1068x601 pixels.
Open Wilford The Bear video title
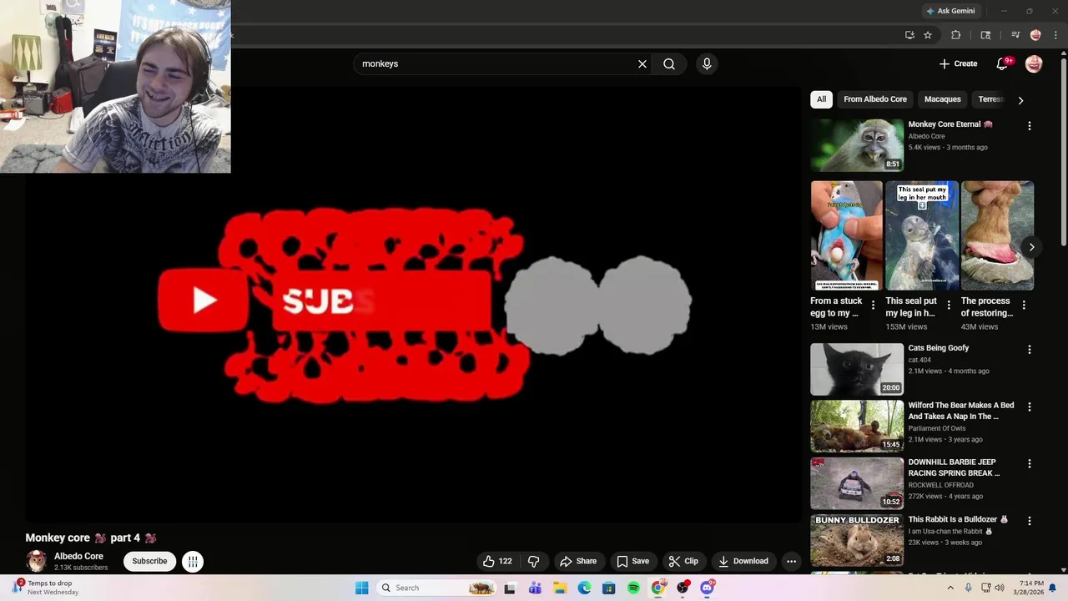point(961,411)
